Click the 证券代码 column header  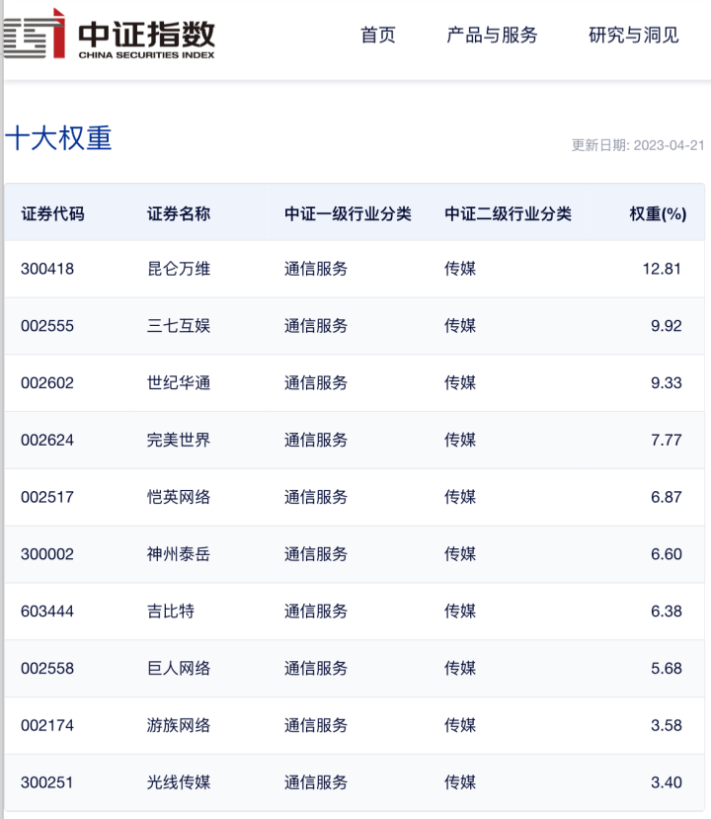pos(52,213)
